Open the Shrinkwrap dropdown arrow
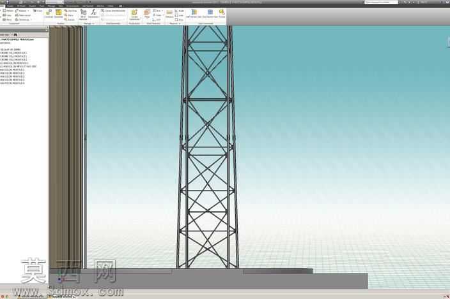Screen dimensions: 450x299 (x=31, y=20)
